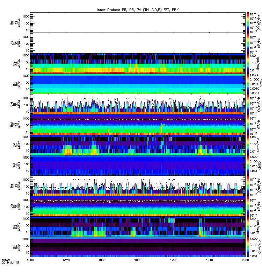Click the color bar beside the fbk edc12
Viewport: 262px width, 280px height.
[248, 226]
